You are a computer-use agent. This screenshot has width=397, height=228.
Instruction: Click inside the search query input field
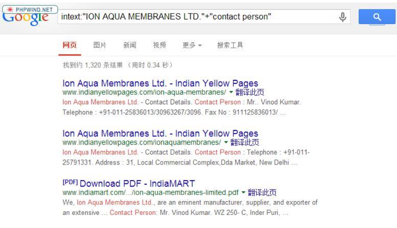[198, 17]
